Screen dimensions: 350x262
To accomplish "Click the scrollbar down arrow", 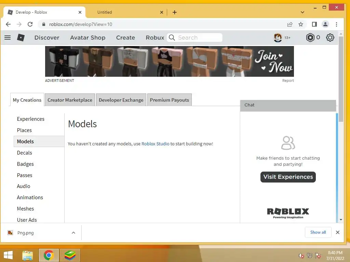I will tap(341, 220).
